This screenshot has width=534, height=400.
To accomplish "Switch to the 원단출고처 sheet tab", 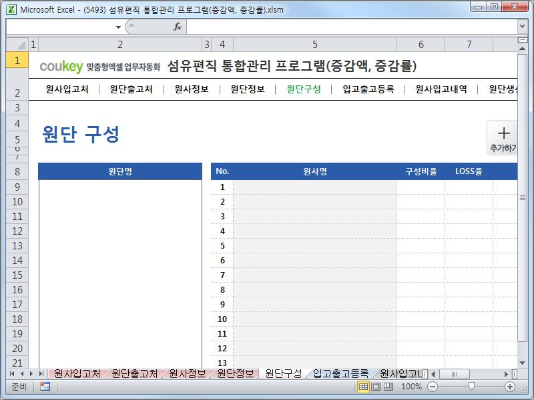I will tap(135, 374).
